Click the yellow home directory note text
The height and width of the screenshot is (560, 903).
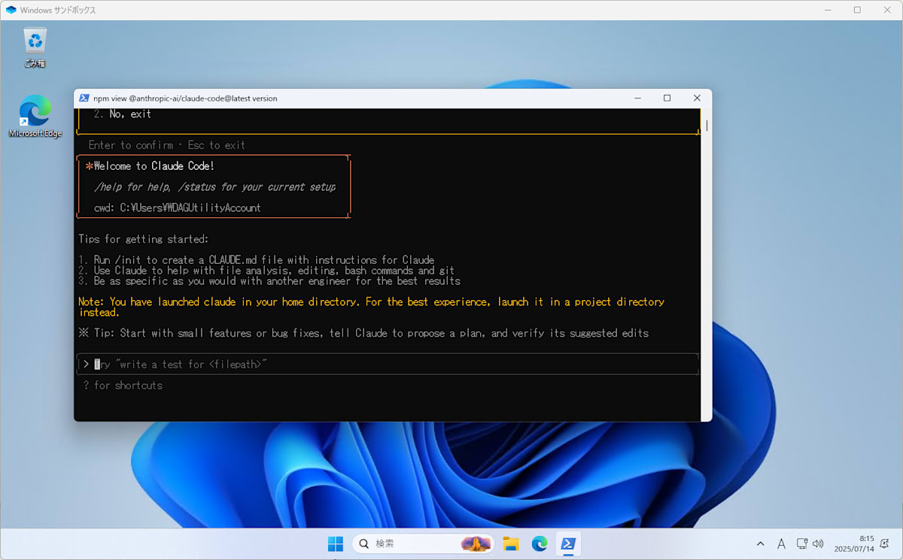click(371, 307)
